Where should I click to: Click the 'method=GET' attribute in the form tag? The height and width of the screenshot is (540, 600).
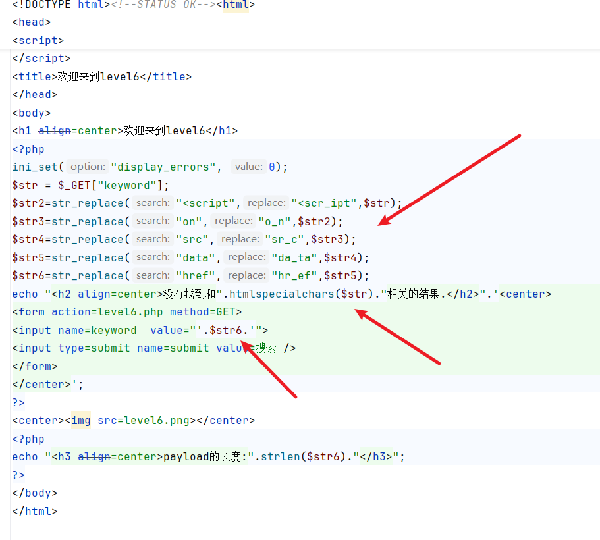click(205, 311)
